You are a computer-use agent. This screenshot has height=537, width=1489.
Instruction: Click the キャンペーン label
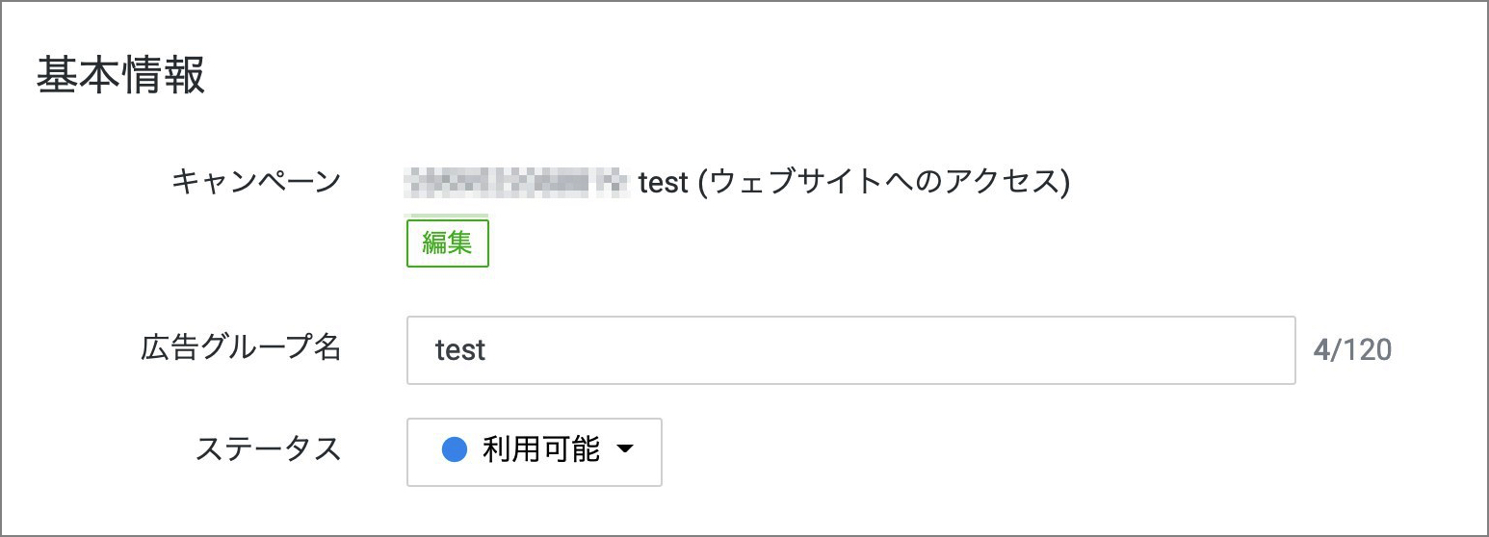pos(255,181)
